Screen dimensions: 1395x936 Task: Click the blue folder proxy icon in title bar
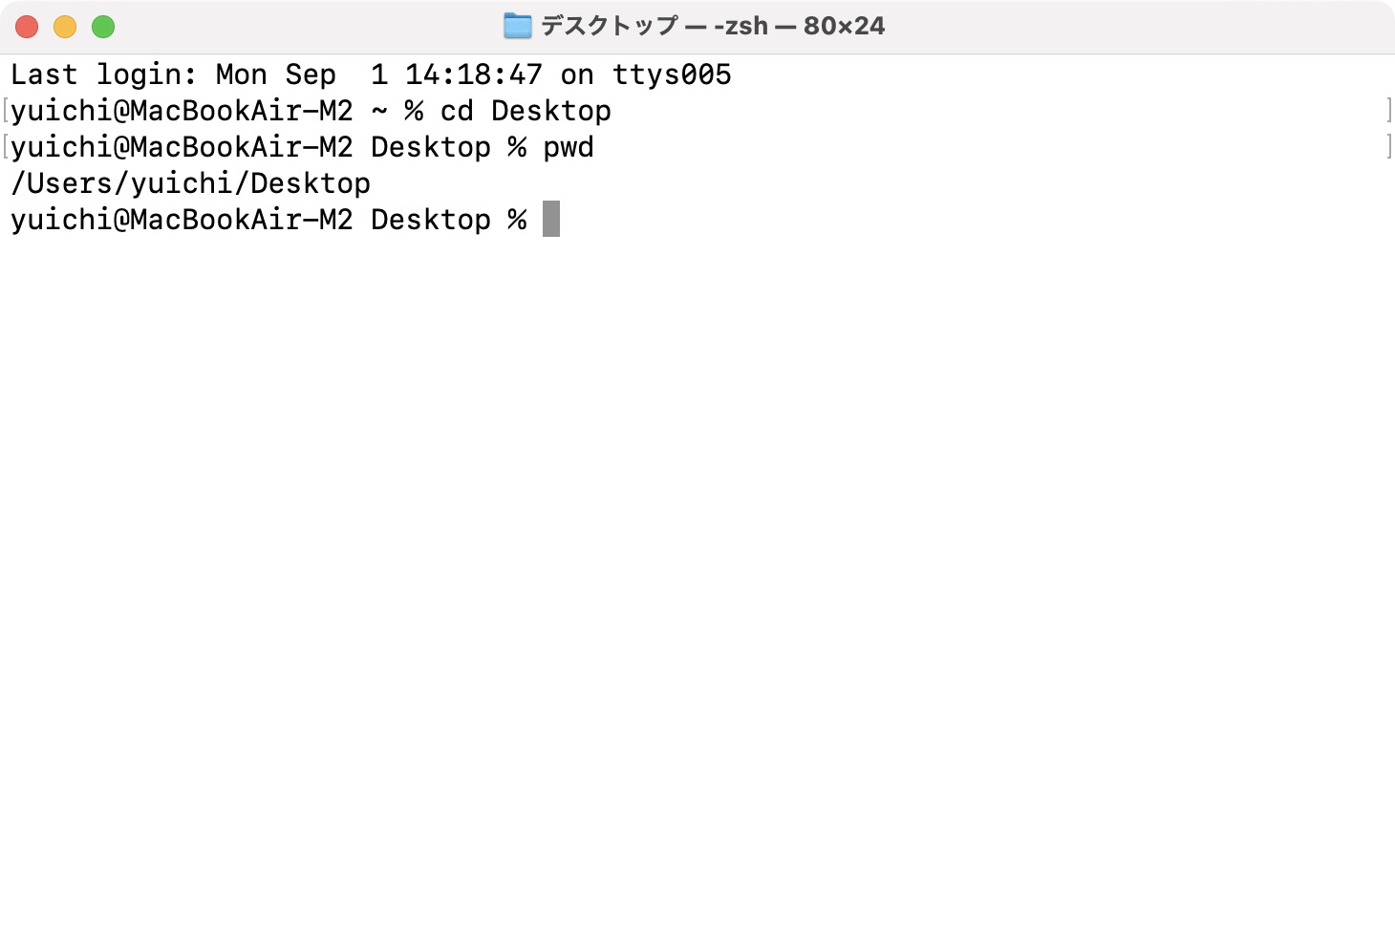[x=517, y=26]
